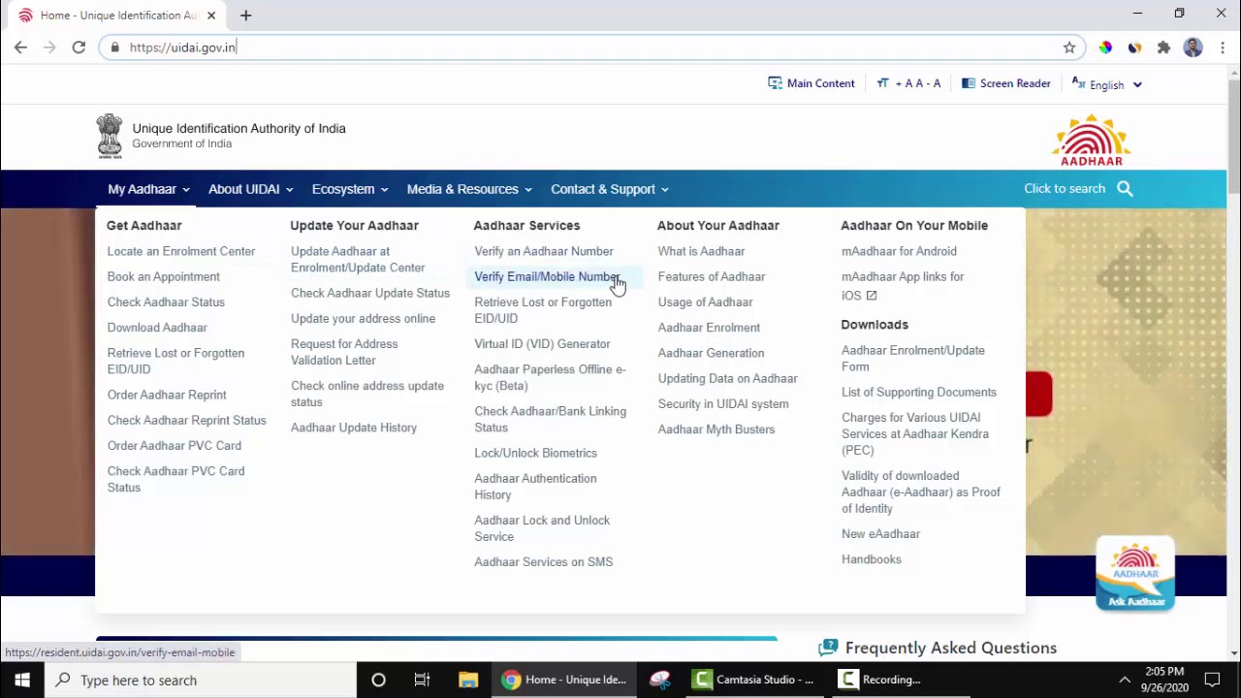The image size is (1241, 698).
Task: Select Verify an Aadhaar Number
Action: [x=544, y=251]
